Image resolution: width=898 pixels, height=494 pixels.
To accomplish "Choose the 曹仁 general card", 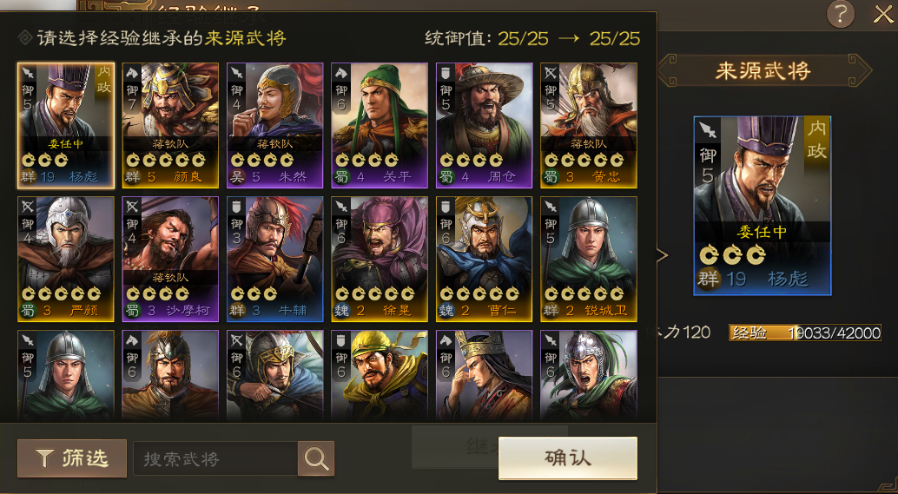I will point(485,260).
